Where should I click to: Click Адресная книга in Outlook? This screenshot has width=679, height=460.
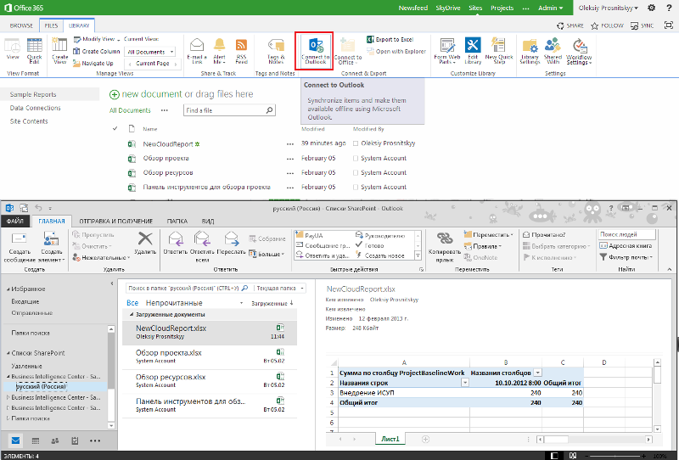(x=626, y=245)
